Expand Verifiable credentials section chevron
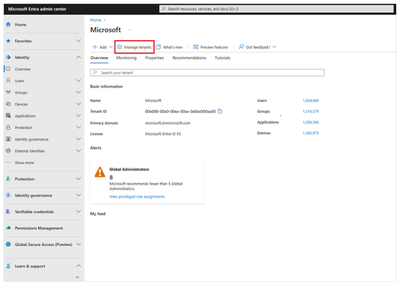Viewport: 400px width, 289px height. pos(79,212)
